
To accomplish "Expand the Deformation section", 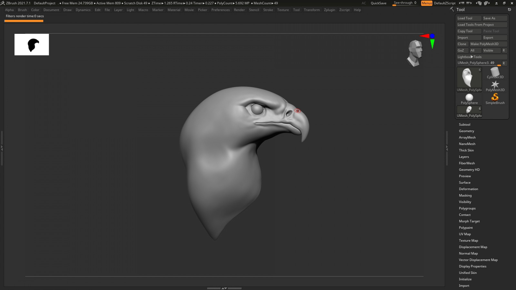I will tap(468, 189).
